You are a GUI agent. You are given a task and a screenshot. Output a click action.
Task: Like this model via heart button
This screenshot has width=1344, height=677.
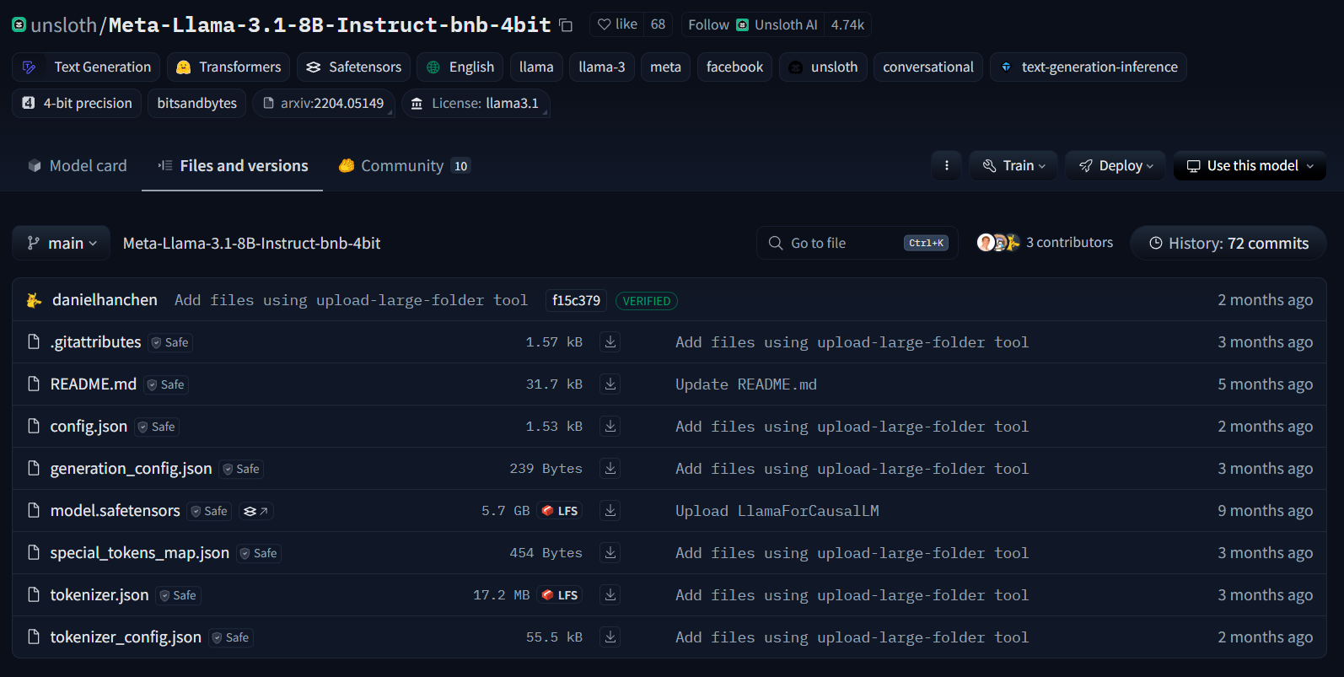click(x=617, y=24)
